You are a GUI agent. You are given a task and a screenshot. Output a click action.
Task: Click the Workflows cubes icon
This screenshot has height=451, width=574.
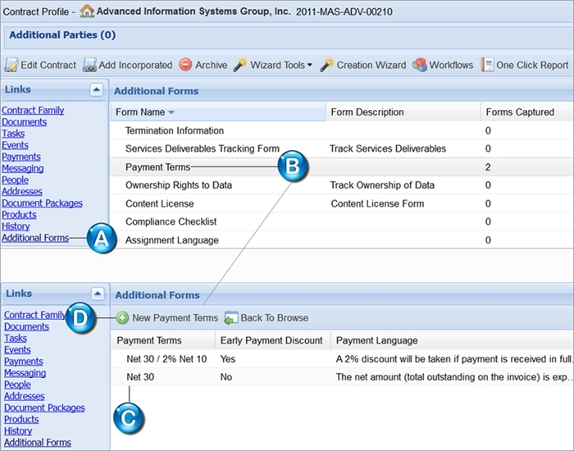420,65
